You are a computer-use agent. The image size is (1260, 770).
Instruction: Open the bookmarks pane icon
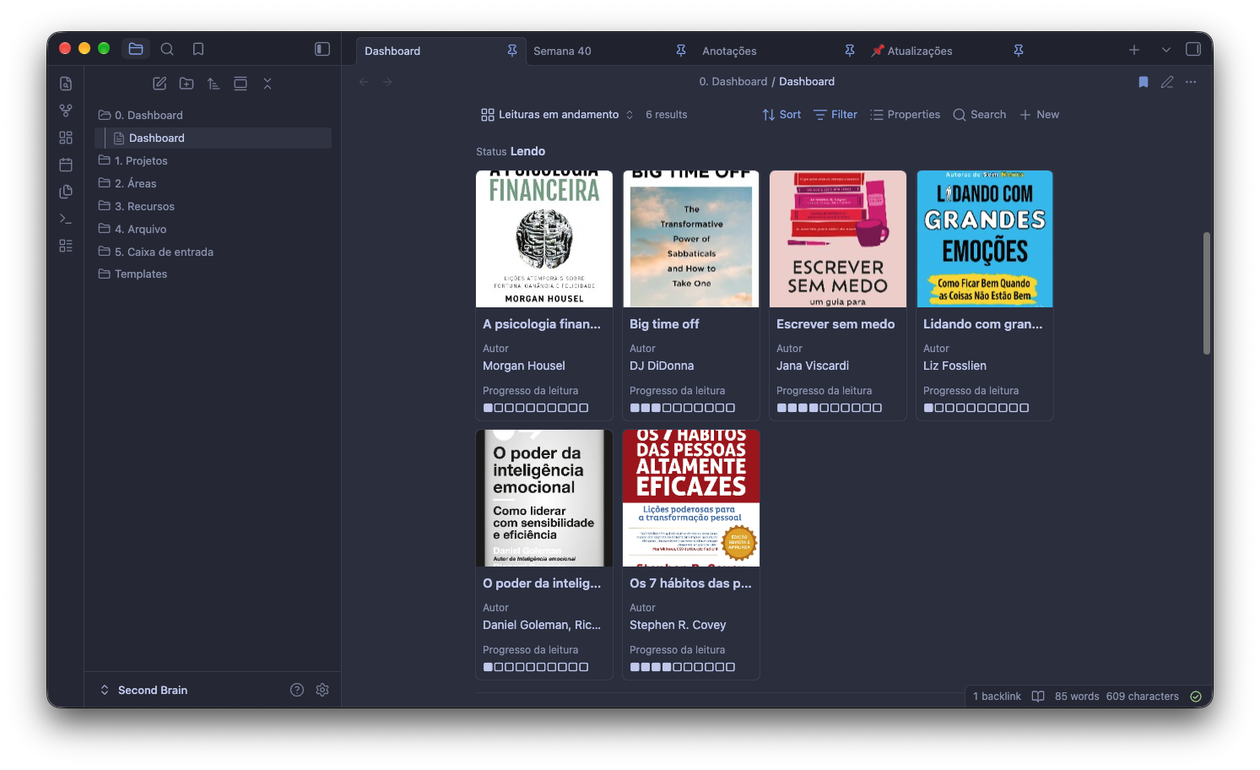click(x=198, y=49)
